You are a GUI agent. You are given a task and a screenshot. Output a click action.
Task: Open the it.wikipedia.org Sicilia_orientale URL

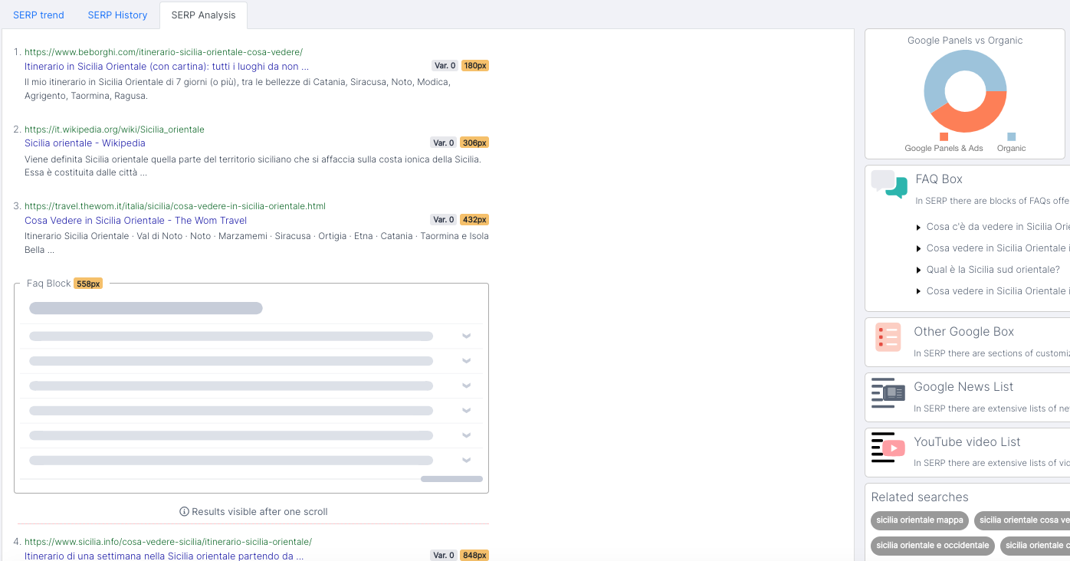(x=114, y=130)
